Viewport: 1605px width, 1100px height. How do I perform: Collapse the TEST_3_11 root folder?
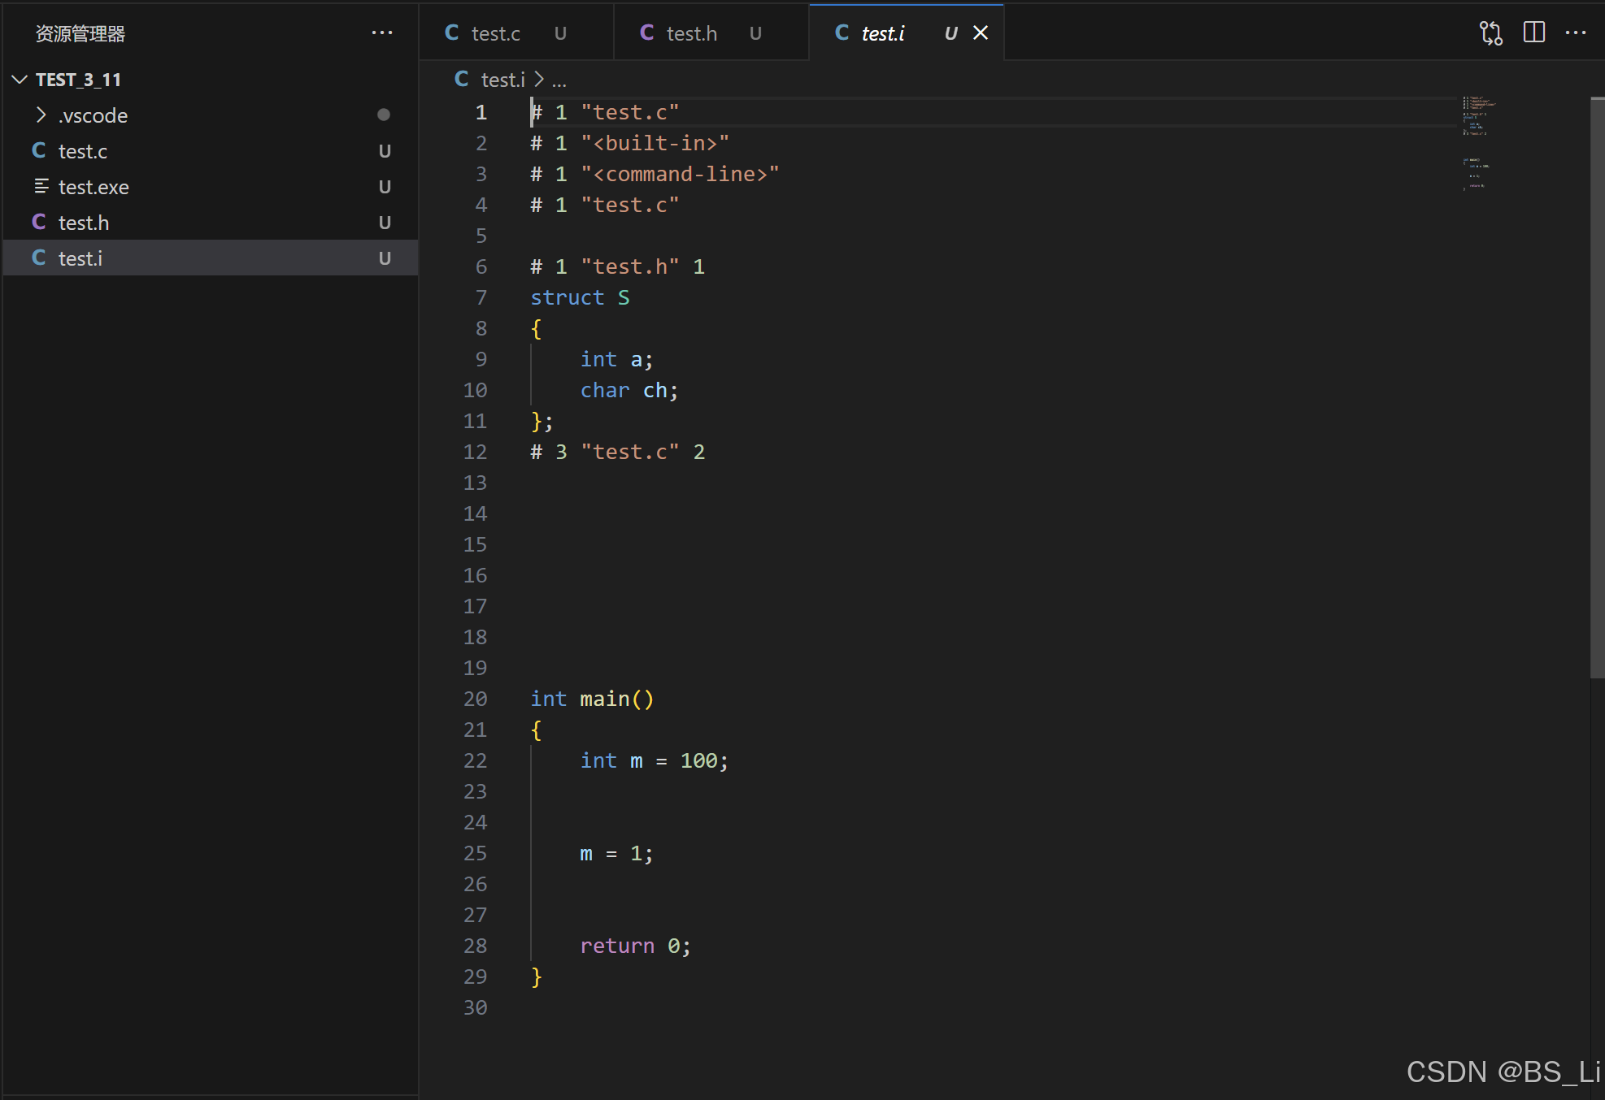click(x=20, y=80)
